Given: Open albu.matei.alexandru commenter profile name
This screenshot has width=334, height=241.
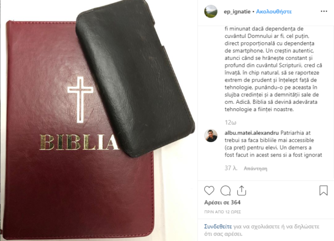Looking at the screenshot, I should 252,133.
